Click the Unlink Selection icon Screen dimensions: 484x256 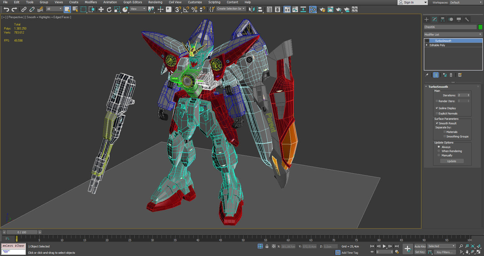click(x=32, y=9)
